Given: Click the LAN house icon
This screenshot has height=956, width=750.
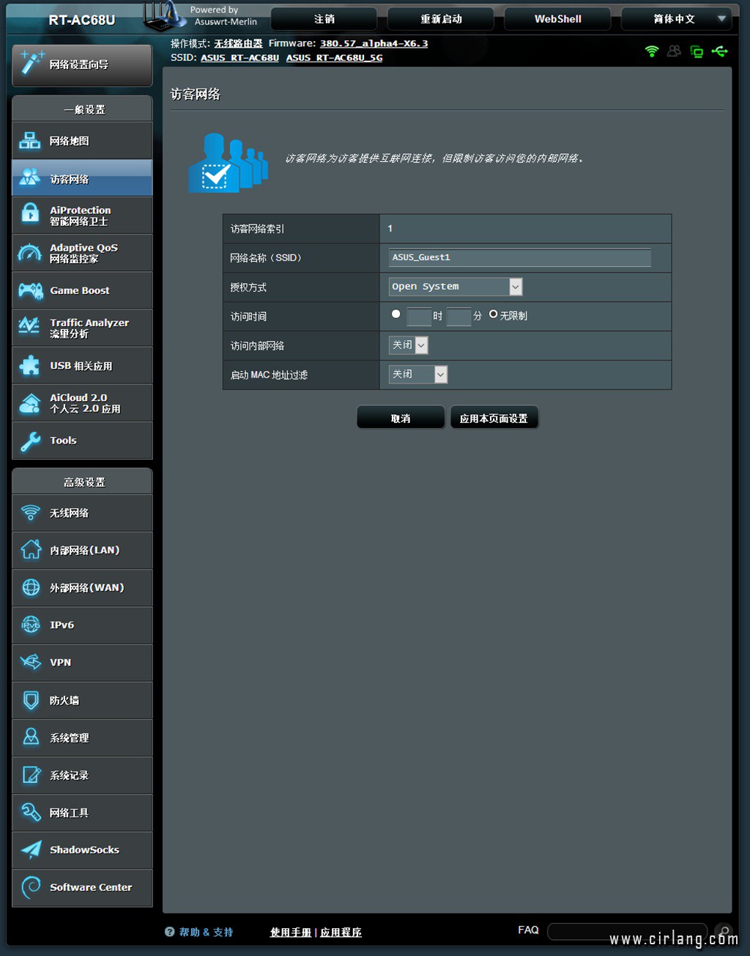Looking at the screenshot, I should coord(31,549).
